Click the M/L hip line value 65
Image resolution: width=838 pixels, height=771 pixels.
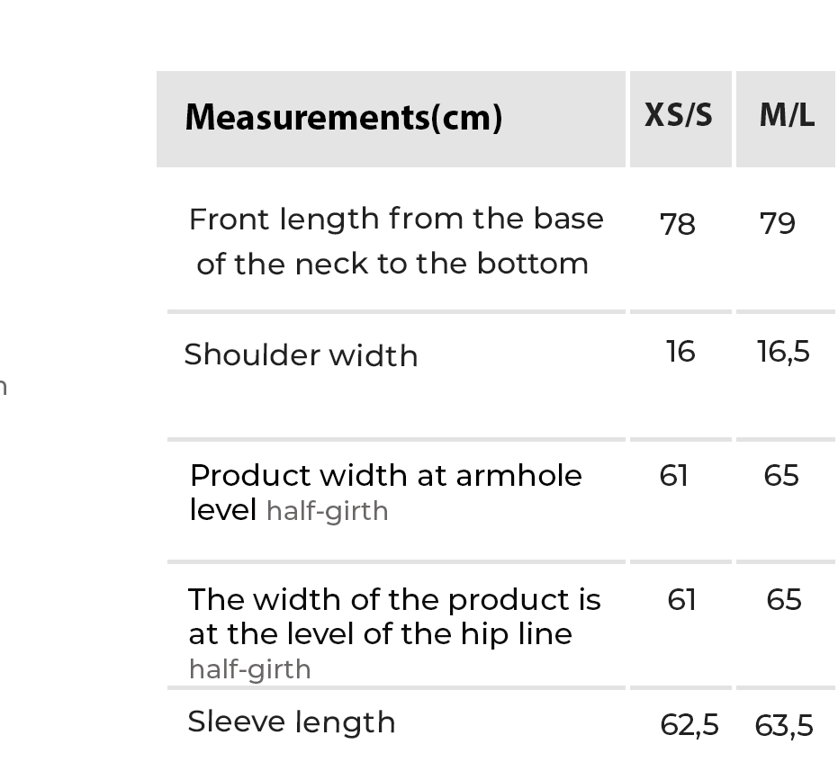(x=784, y=599)
